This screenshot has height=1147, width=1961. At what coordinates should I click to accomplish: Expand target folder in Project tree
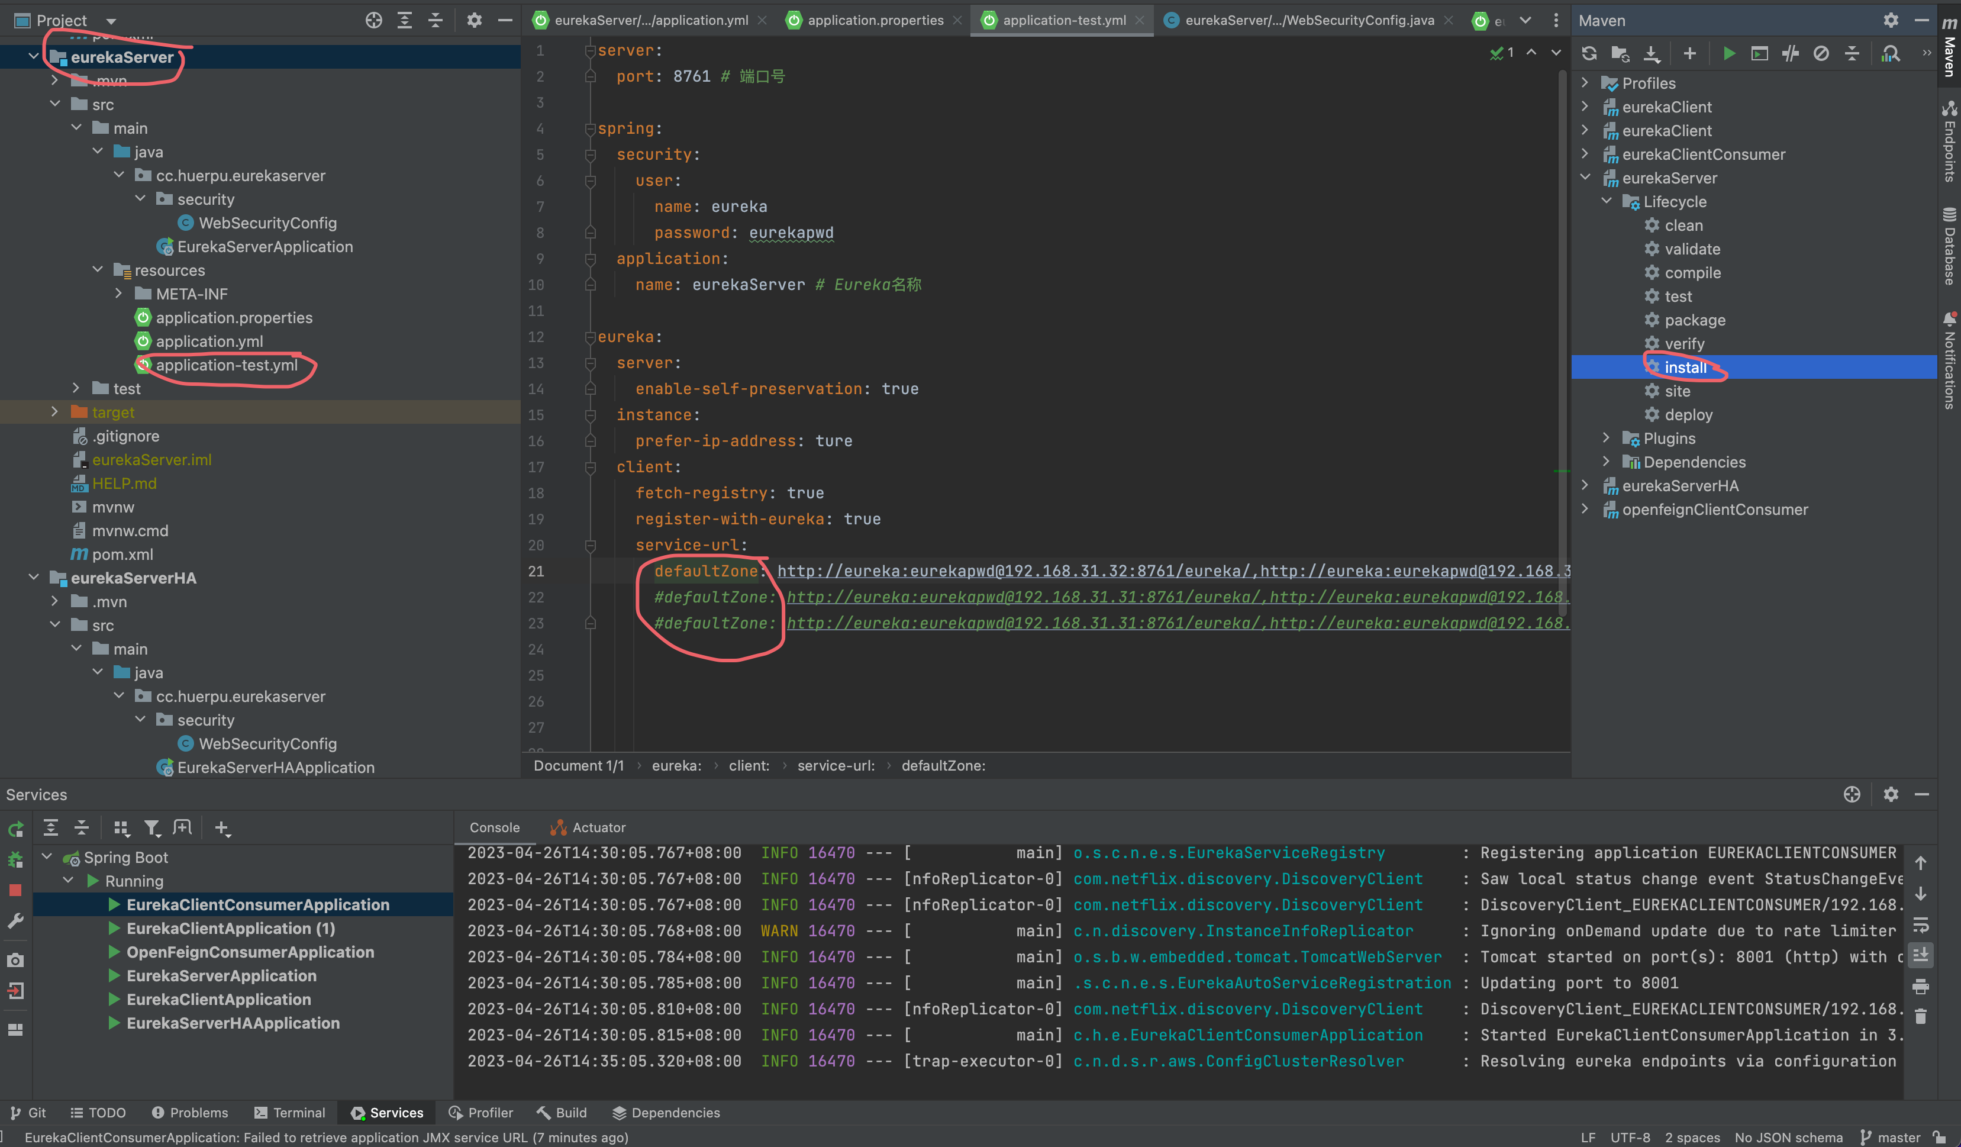[54, 412]
